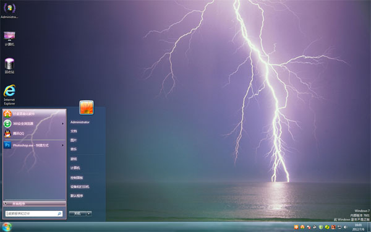This screenshot has width=371, height=232.
Task: Click the yellow-green round tray icon
Action: click(x=327, y=227)
